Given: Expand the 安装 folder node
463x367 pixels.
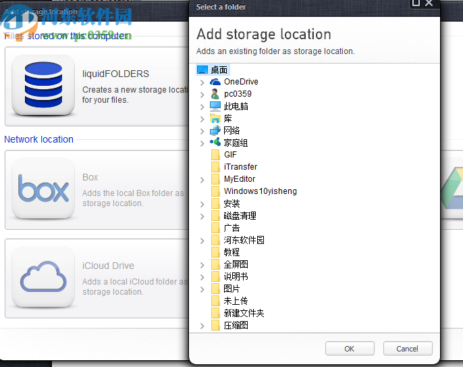Looking at the screenshot, I should pyautogui.click(x=202, y=204).
